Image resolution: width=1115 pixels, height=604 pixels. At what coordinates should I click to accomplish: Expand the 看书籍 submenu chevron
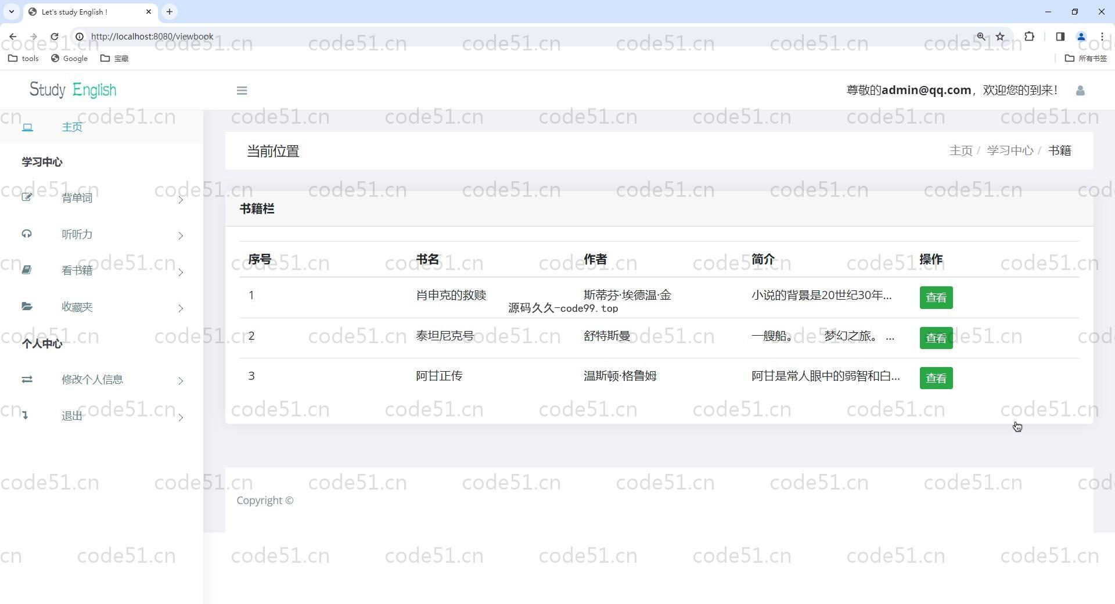pyautogui.click(x=181, y=272)
